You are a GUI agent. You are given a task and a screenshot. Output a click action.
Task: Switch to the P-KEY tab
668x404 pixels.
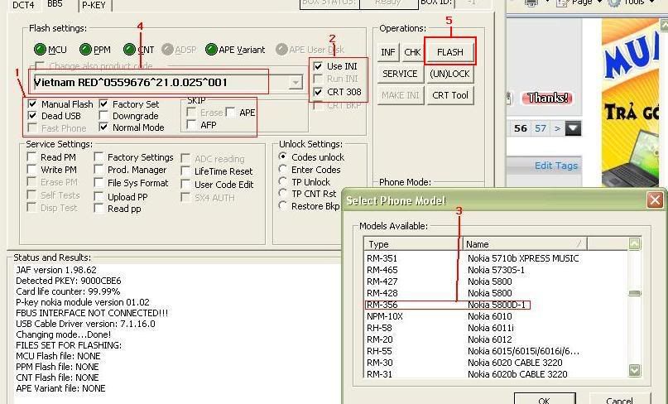pyautogui.click(x=94, y=5)
